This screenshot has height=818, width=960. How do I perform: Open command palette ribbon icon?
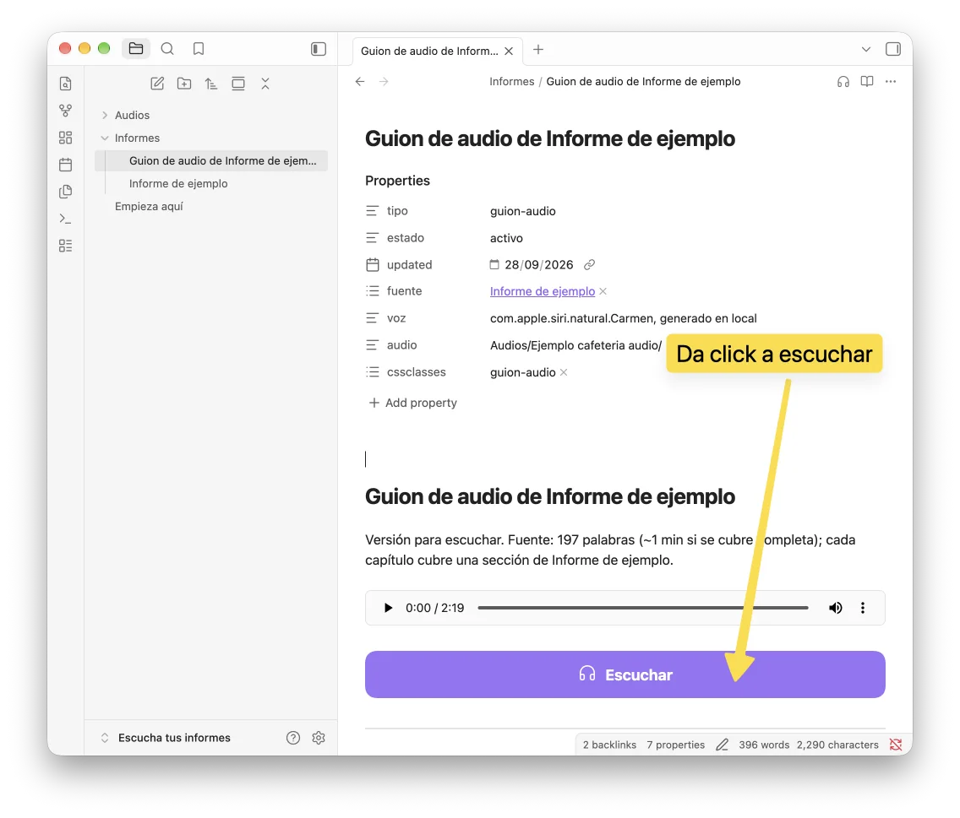66,219
